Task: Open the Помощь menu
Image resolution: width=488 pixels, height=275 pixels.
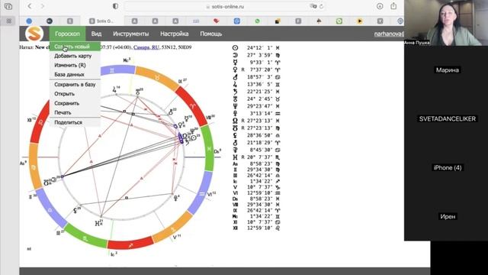Action: (x=210, y=34)
